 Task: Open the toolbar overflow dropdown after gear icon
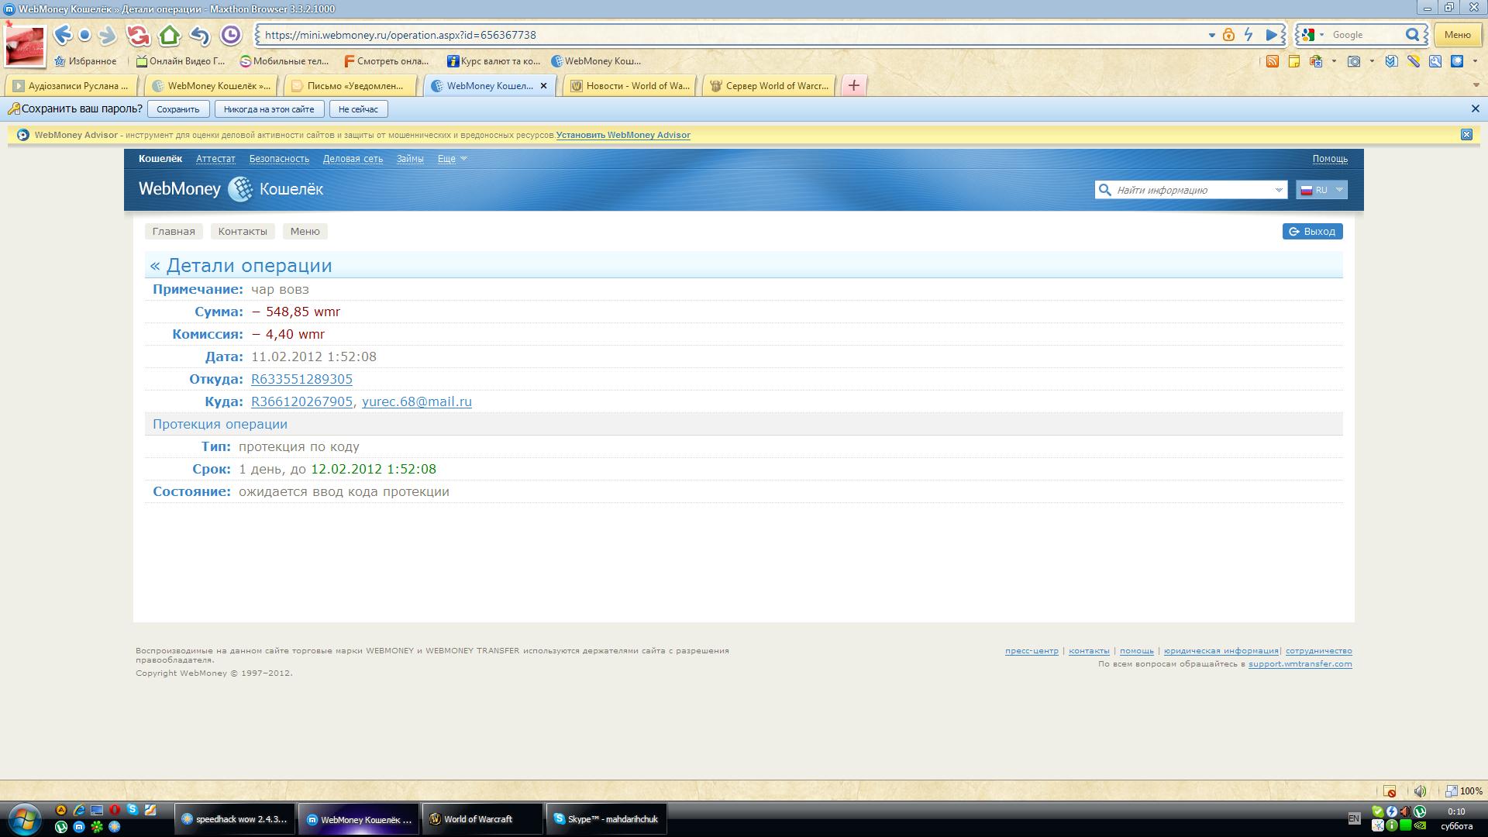click(1475, 61)
